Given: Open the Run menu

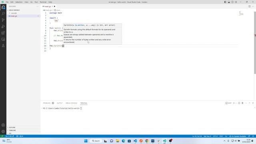Looking at the screenshot, I should click(x=36, y=2).
